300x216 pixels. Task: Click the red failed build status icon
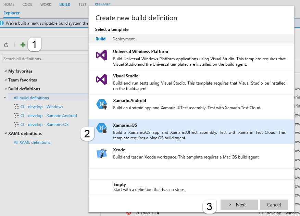[x=129, y=213]
